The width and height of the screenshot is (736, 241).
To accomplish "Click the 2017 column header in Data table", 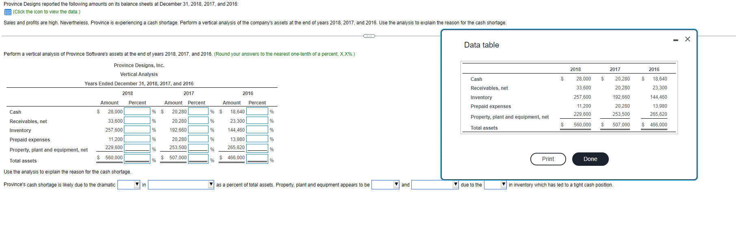I will click(x=615, y=69).
